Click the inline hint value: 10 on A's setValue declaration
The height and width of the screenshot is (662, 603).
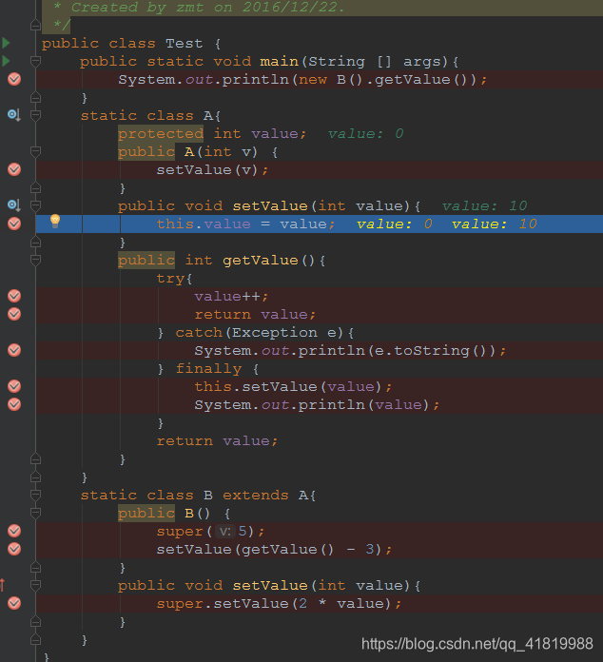pos(484,206)
